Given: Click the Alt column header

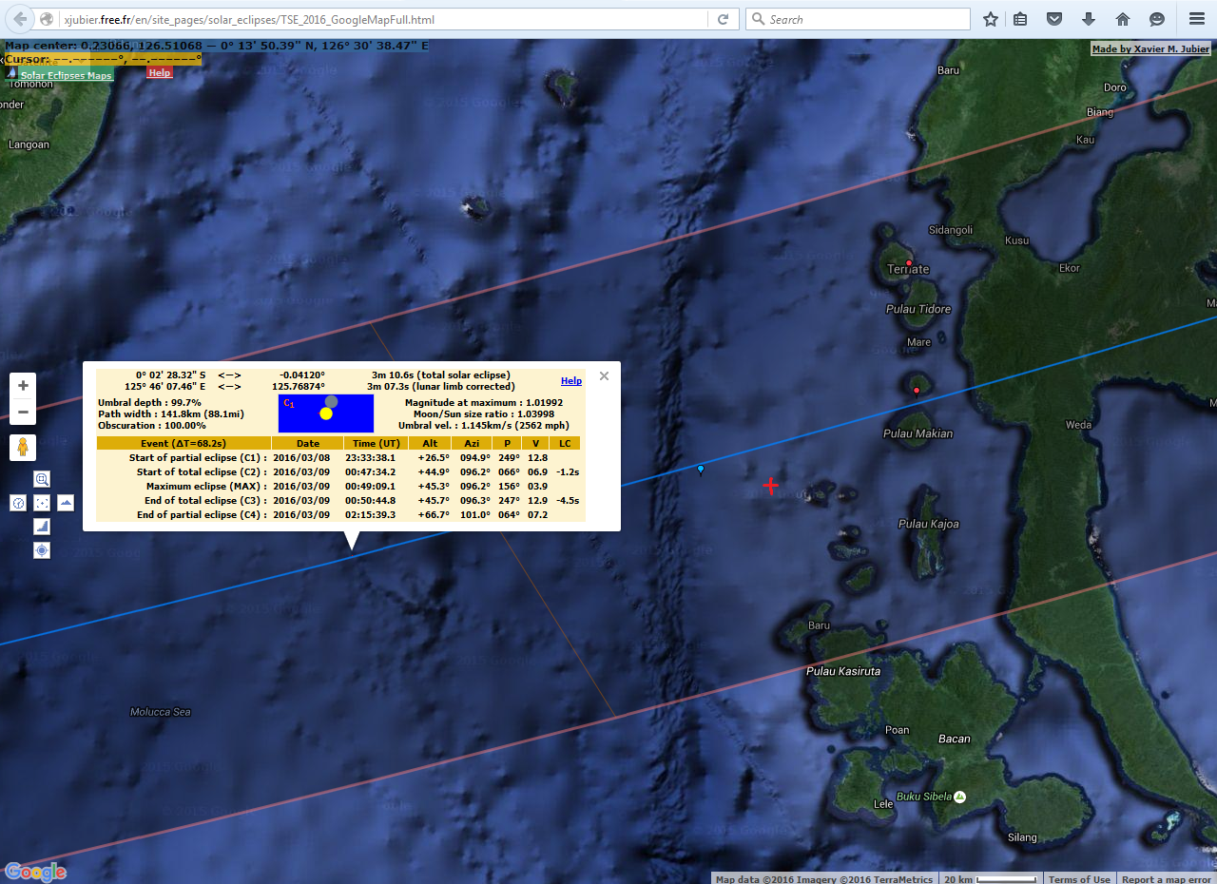Looking at the screenshot, I should (430, 443).
